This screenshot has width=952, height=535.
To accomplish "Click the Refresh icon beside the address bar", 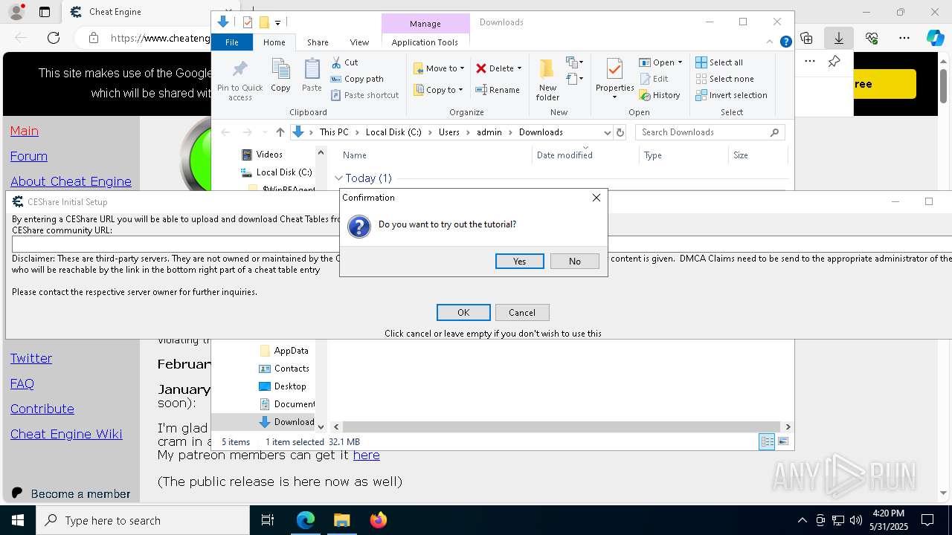I will pyautogui.click(x=621, y=132).
